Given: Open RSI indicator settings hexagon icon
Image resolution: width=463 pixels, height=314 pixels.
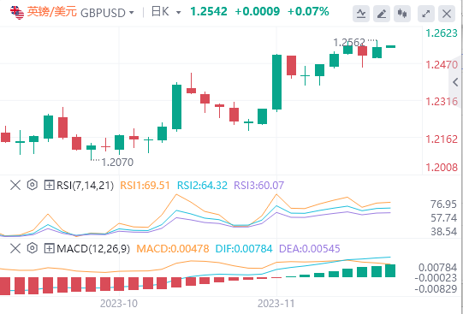Looking at the screenshot, I should point(33,185).
